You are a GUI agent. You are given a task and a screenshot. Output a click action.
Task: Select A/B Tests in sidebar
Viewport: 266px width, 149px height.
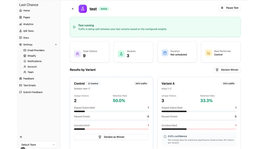pos(28,31)
